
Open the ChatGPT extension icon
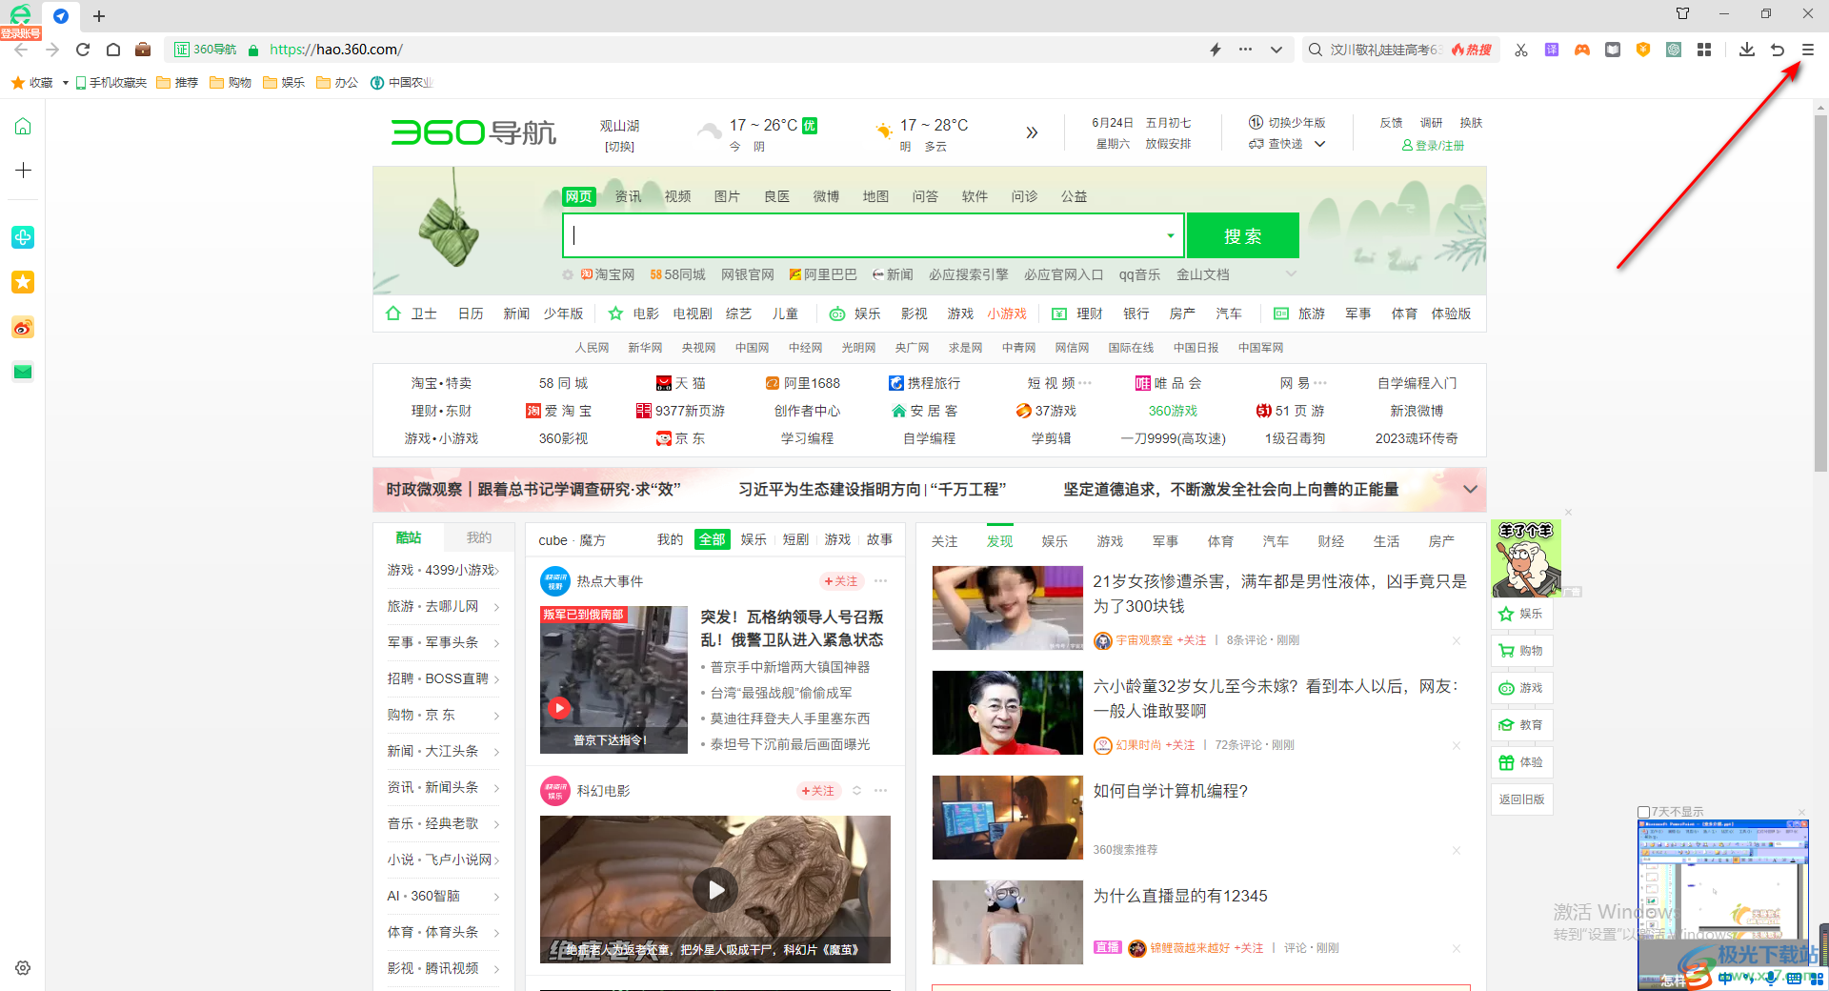[1674, 50]
